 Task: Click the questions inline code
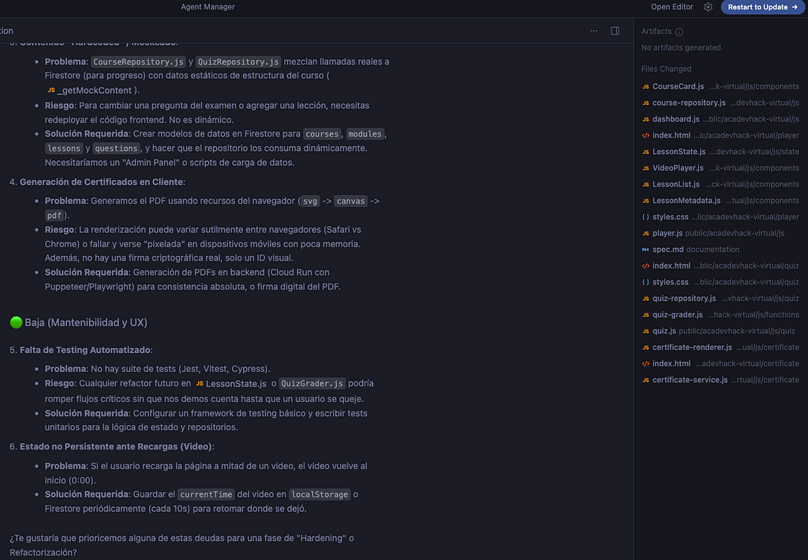pyautogui.click(x=116, y=148)
